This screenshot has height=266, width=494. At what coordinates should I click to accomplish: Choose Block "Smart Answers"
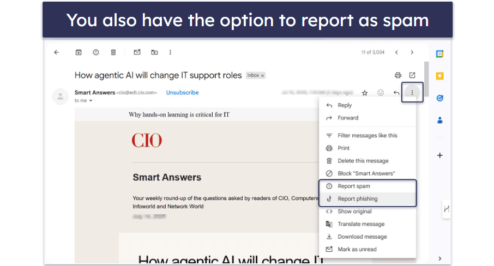(368, 173)
